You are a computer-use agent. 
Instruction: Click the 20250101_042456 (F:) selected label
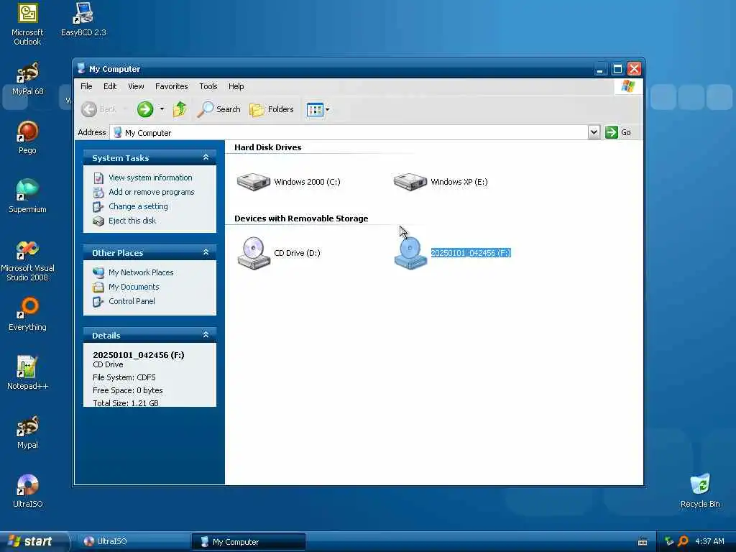pos(471,252)
